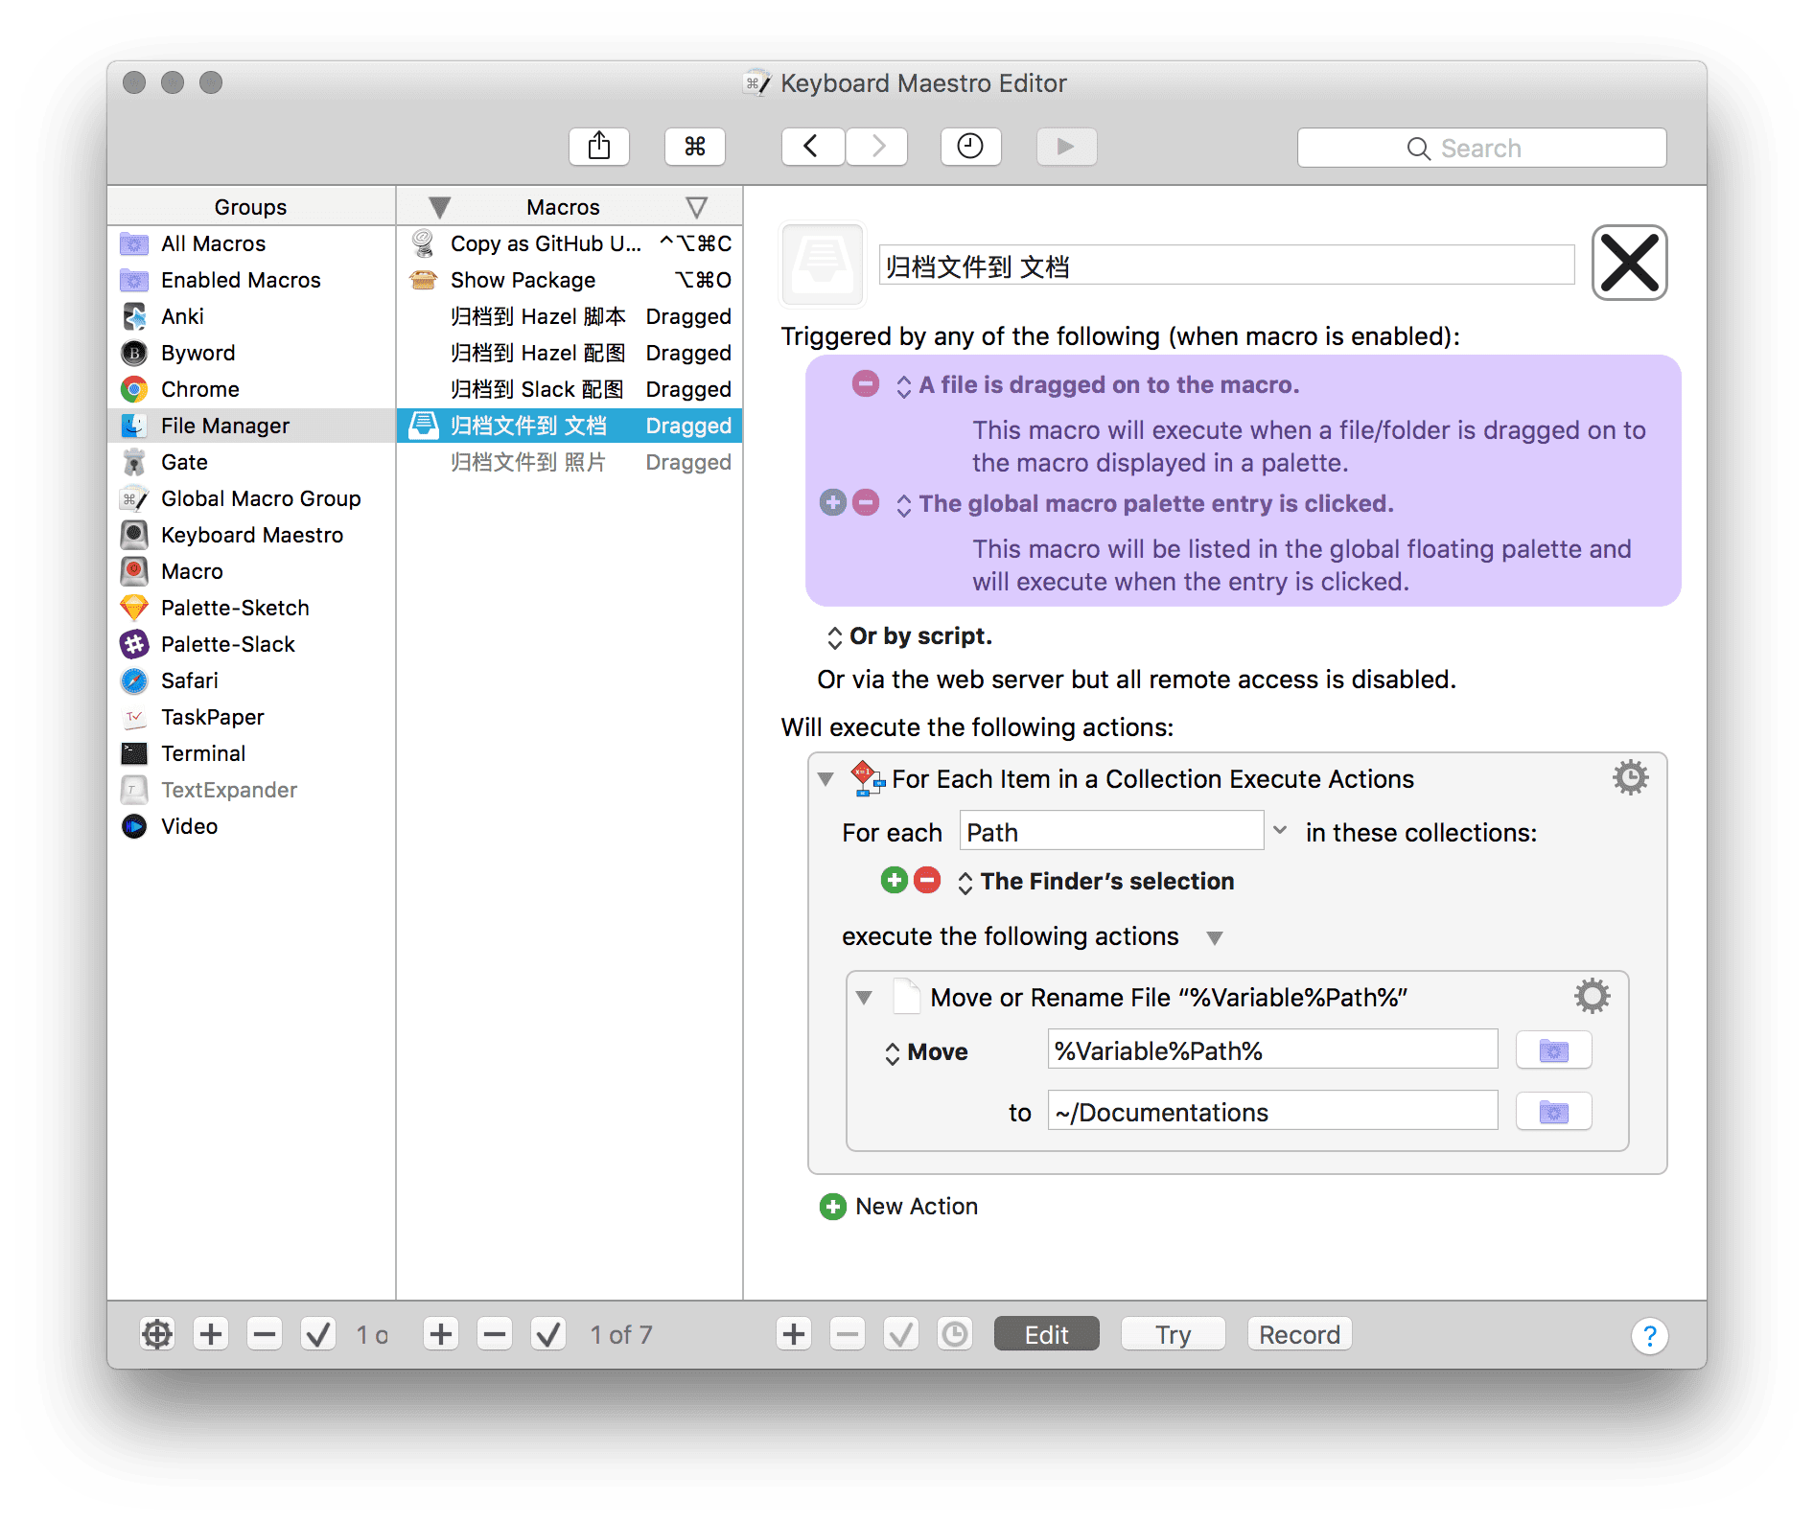Viewport: 1814px width, 1522px height.
Task: Click the Share toolbar icon
Action: pos(598,147)
